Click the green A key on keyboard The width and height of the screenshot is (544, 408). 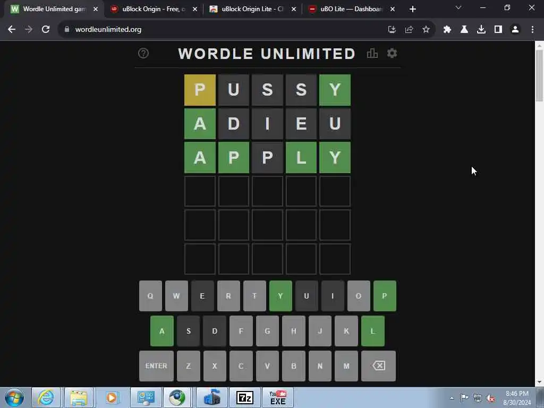point(162,331)
